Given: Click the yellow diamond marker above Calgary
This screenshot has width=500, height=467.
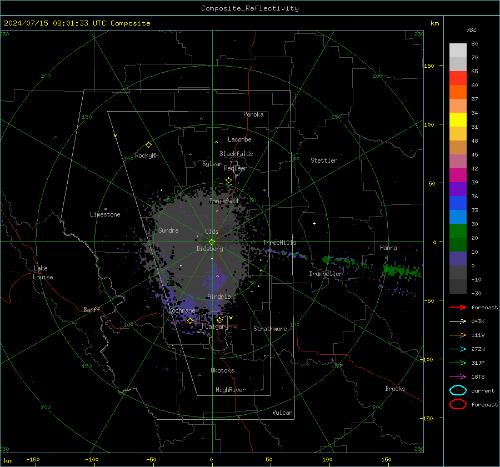Looking at the screenshot, I should [x=219, y=320].
